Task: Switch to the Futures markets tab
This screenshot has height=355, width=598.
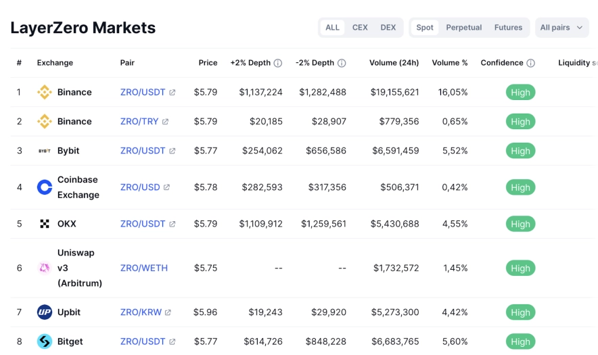Action: point(508,28)
